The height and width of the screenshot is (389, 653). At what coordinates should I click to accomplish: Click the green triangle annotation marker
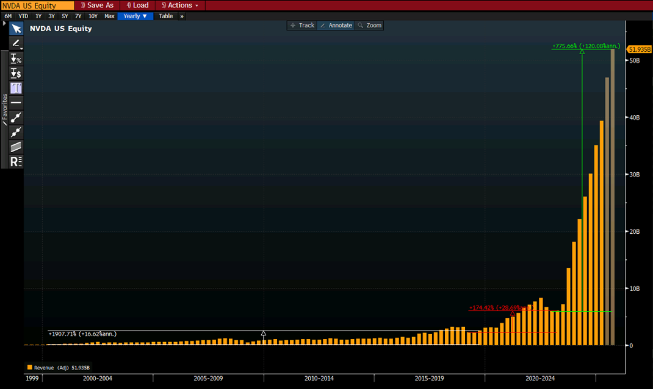(x=582, y=52)
